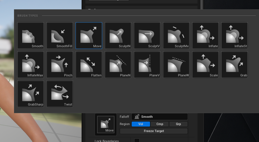
Task: Select the InflateSt brush
Action: (x=235, y=36)
